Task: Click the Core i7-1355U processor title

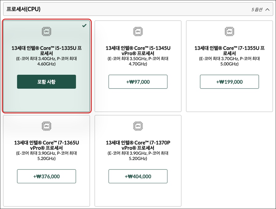Action: pos(229,51)
